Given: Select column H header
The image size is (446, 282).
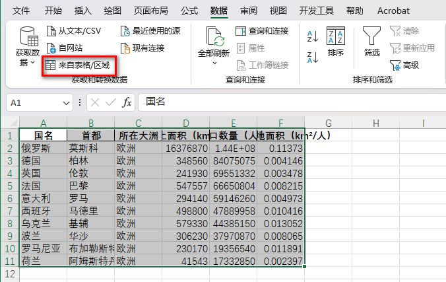Looking at the screenshot, I should coord(376,123).
